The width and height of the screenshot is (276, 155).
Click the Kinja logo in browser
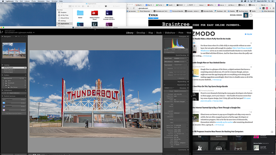pos(153,15)
